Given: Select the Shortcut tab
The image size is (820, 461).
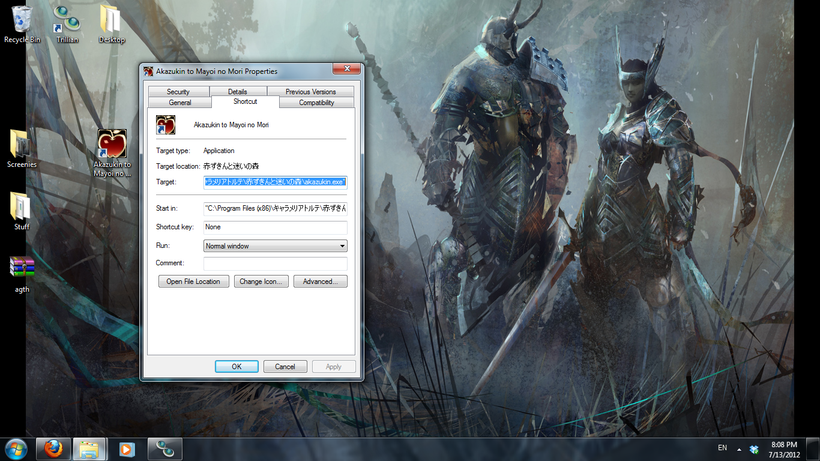Looking at the screenshot, I should [x=246, y=101].
